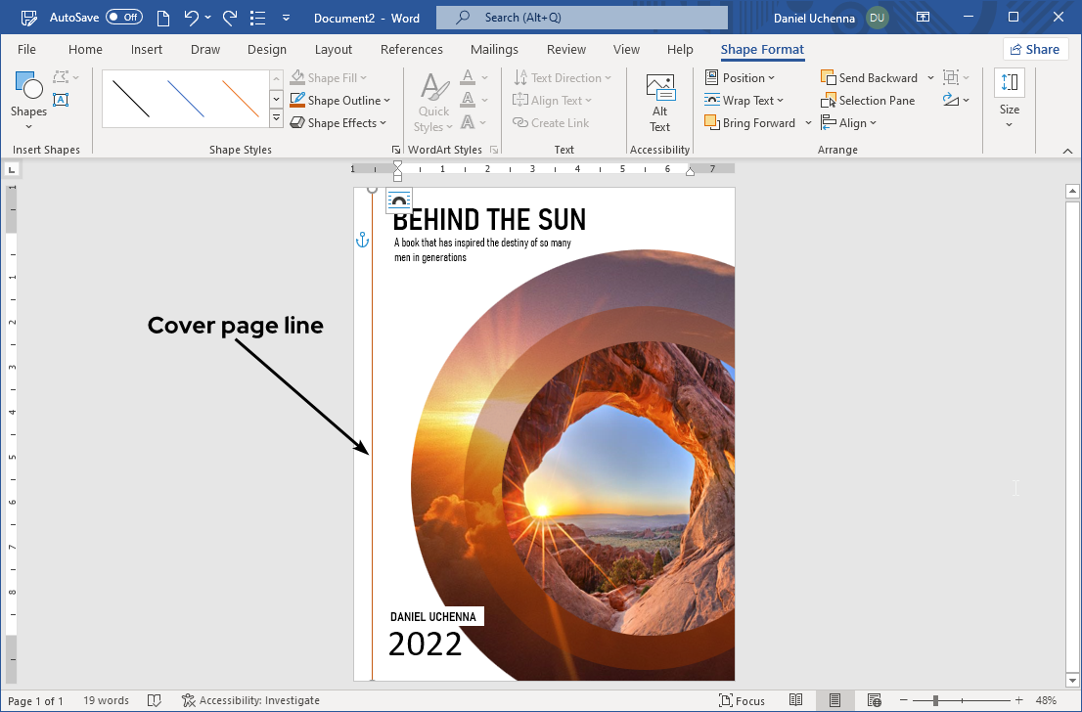The width and height of the screenshot is (1082, 712).
Task: Switch to Web Layout view
Action: pos(874,700)
